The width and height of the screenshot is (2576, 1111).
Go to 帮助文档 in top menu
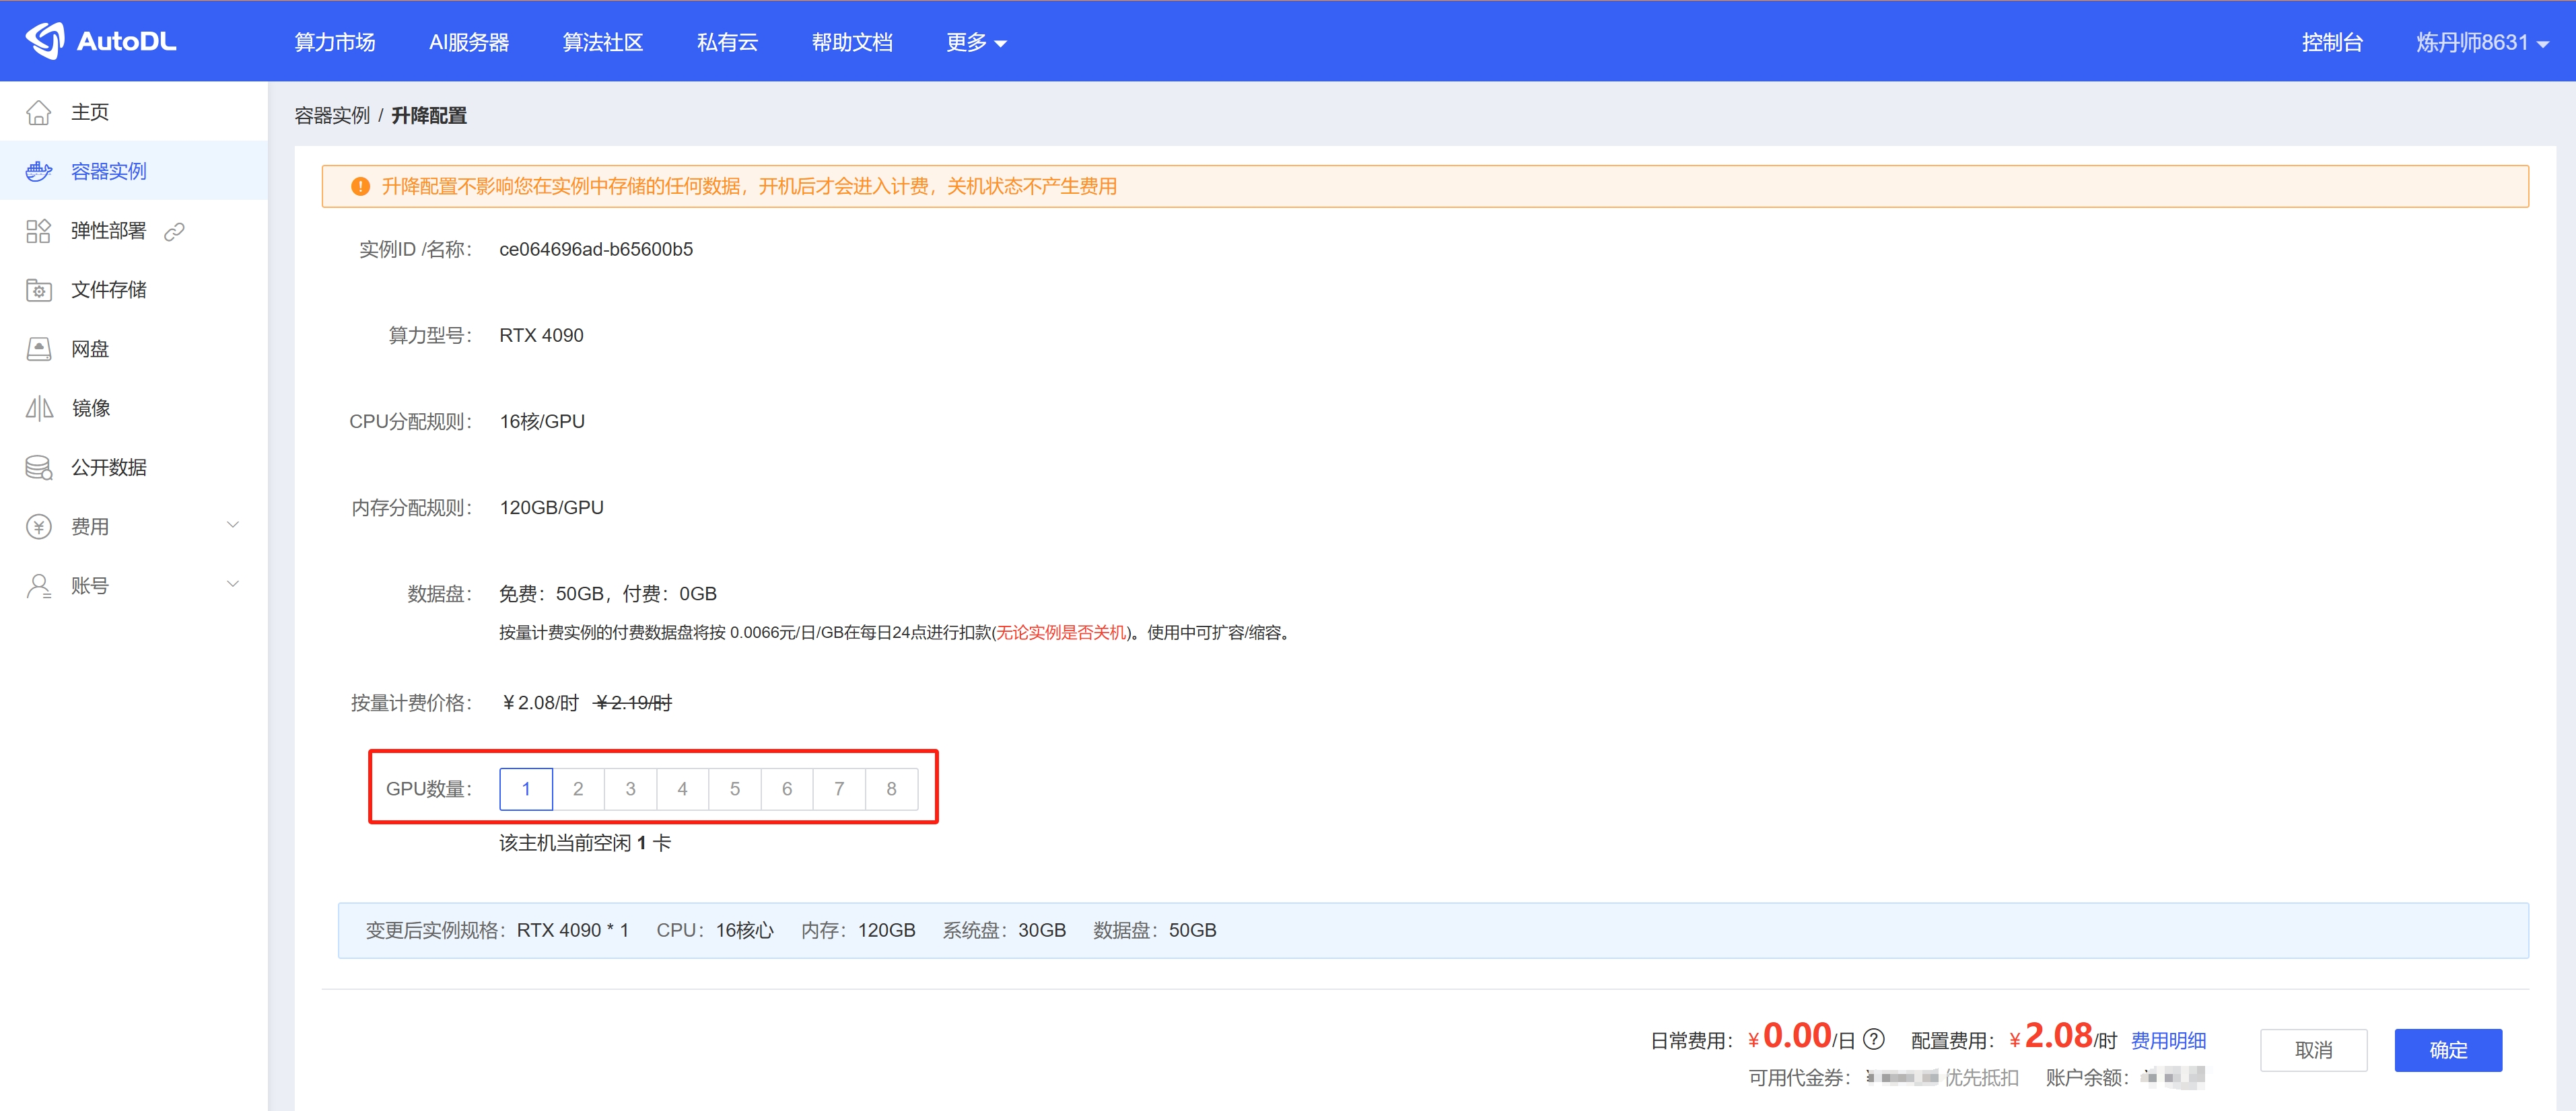coord(852,42)
